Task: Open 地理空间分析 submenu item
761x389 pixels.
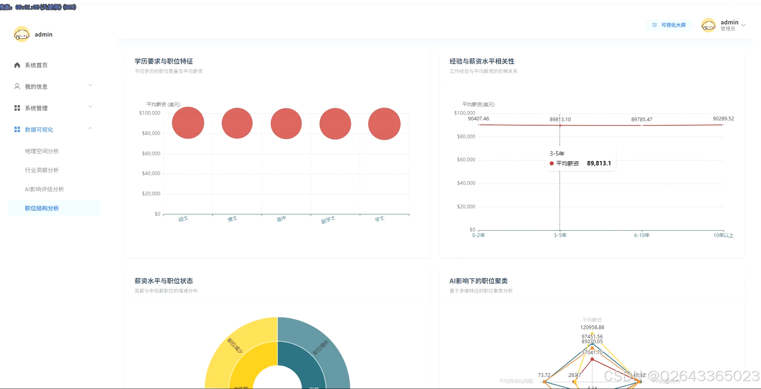Action: 42,151
